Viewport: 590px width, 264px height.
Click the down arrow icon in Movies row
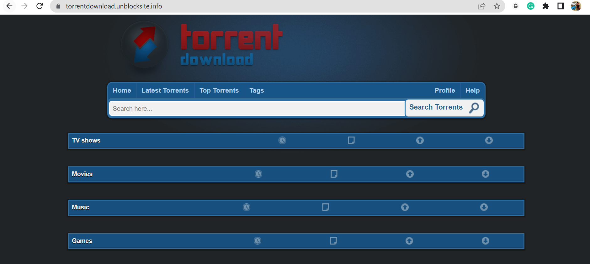(486, 174)
